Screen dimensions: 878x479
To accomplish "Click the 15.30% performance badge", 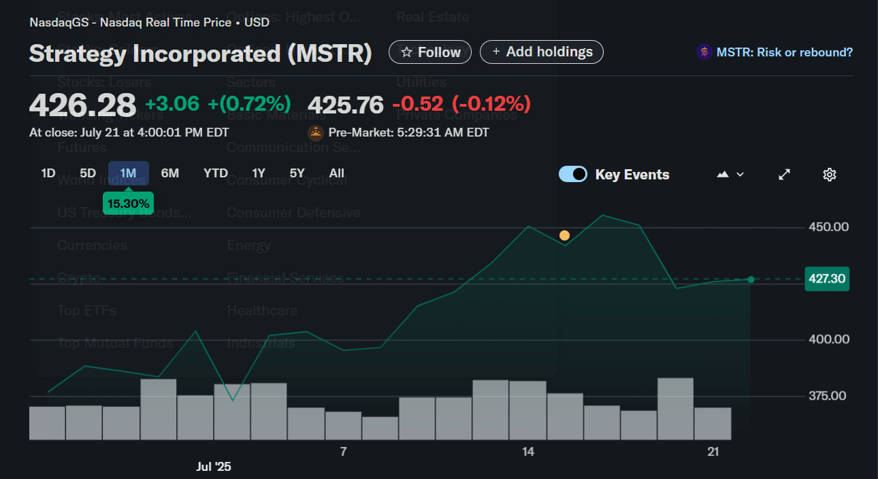I will (129, 202).
